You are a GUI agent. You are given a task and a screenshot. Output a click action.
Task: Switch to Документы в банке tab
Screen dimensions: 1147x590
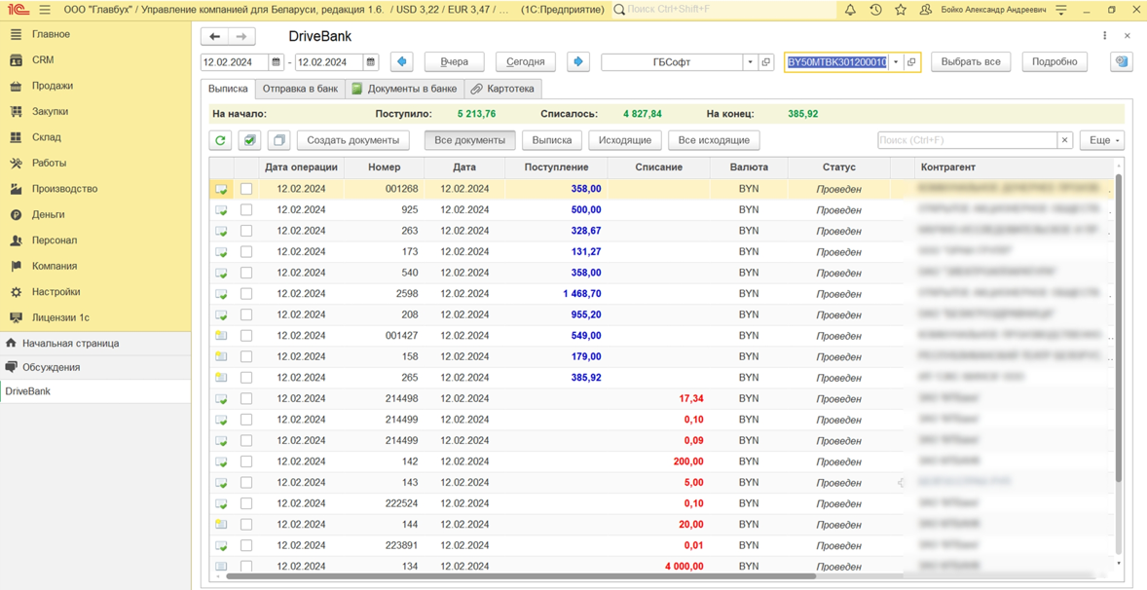(404, 89)
